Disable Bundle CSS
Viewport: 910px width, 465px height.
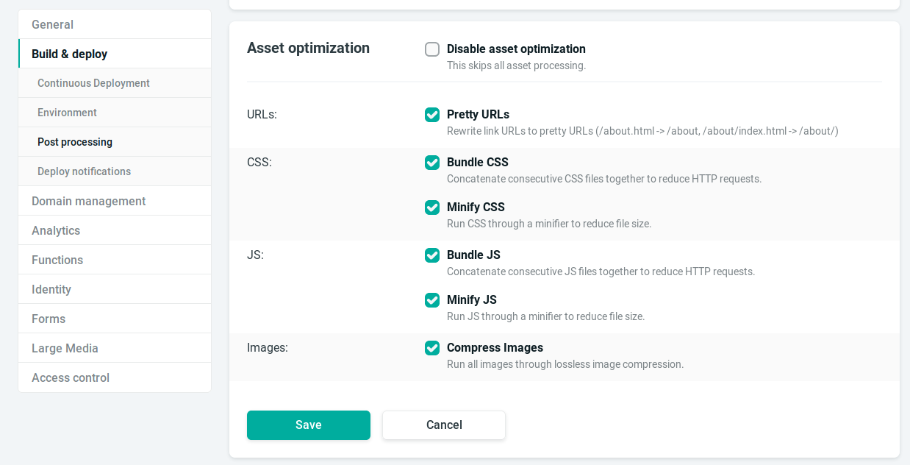pyautogui.click(x=432, y=163)
